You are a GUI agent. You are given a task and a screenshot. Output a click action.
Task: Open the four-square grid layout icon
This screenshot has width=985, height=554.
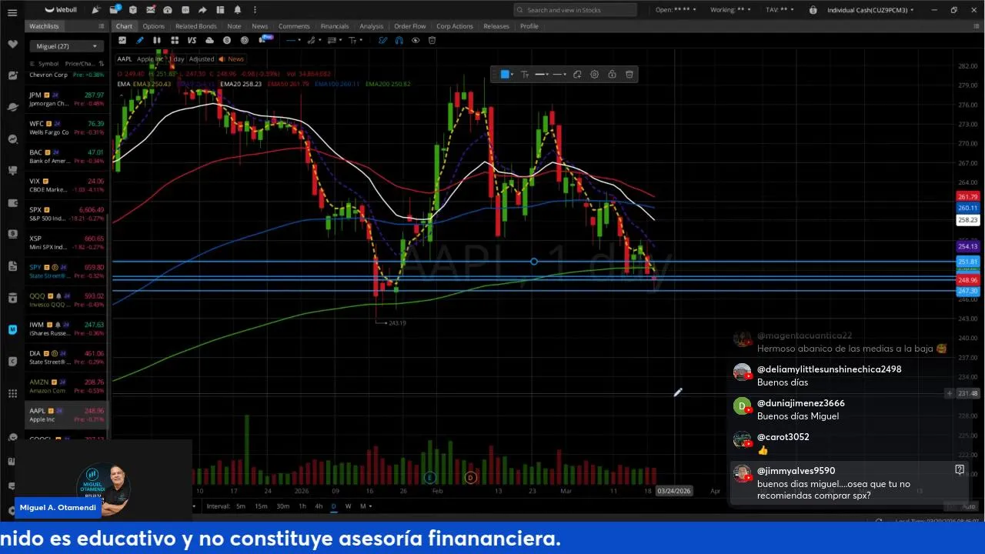coord(175,40)
